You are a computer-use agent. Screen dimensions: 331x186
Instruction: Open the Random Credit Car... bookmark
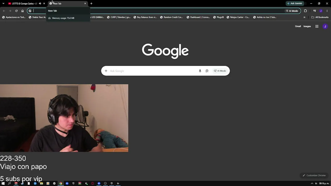pos(171,17)
